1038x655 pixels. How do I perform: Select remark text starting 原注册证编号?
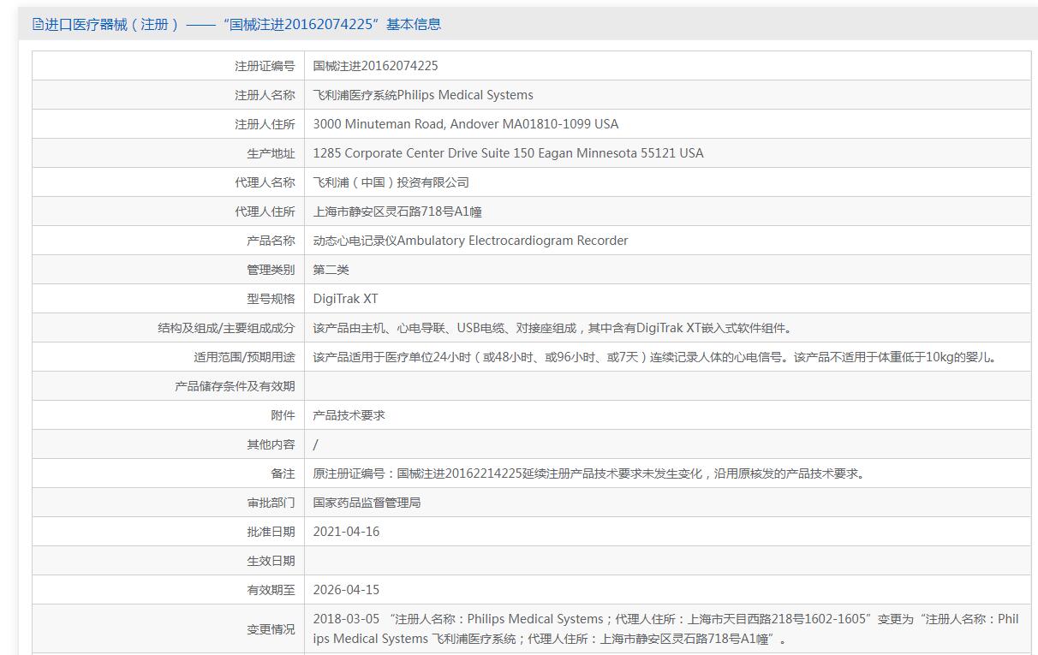tap(589, 473)
